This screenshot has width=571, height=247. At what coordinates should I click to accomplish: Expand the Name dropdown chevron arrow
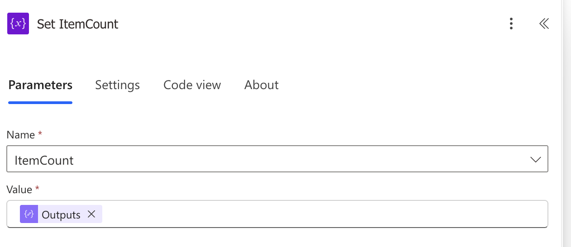point(535,160)
